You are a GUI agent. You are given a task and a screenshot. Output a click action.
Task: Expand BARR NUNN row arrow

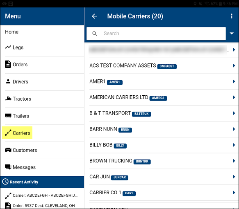234,129
